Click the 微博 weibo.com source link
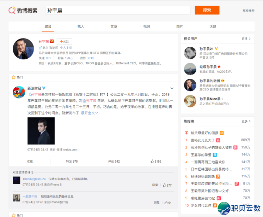Image resolution: width=263 pixels, height=217 pixels. coord(67,149)
